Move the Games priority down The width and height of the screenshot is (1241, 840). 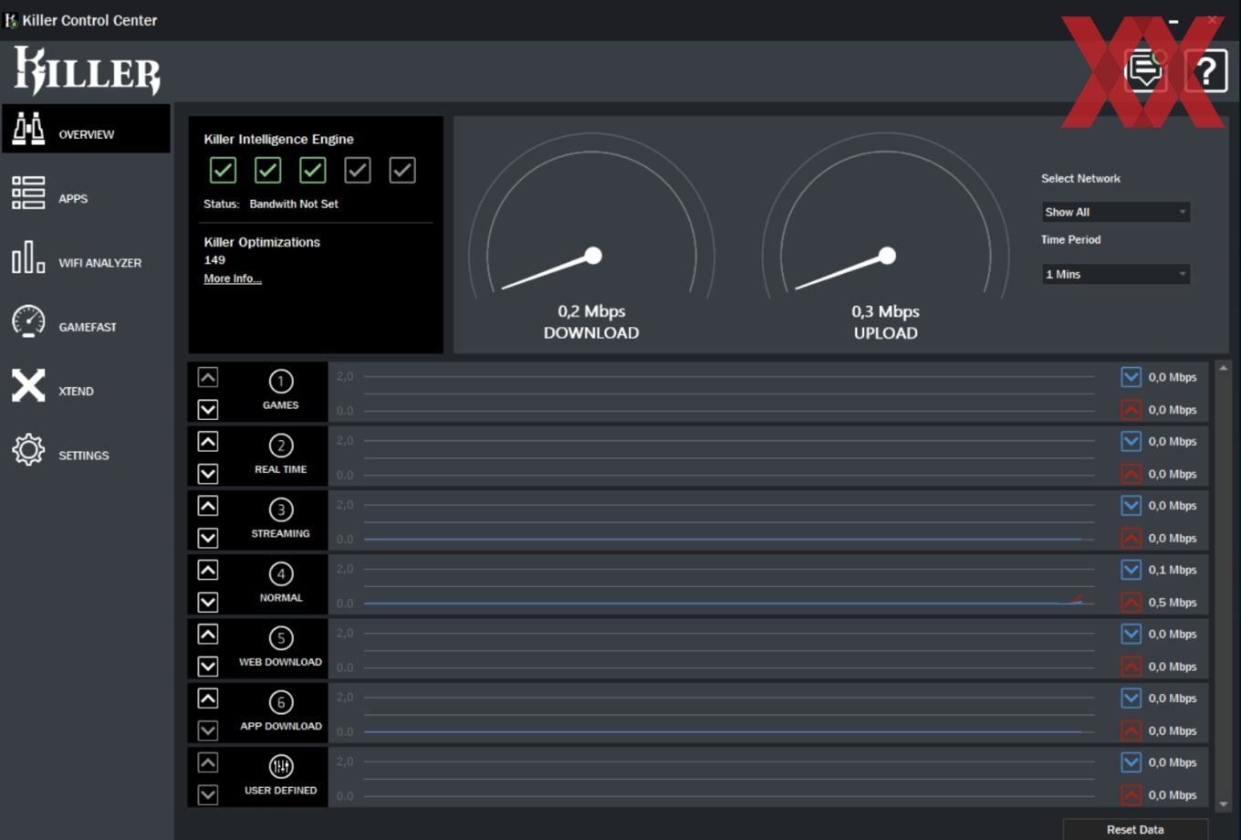click(208, 409)
